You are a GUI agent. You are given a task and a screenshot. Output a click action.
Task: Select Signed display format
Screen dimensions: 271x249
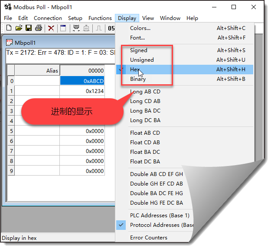pos(185,50)
